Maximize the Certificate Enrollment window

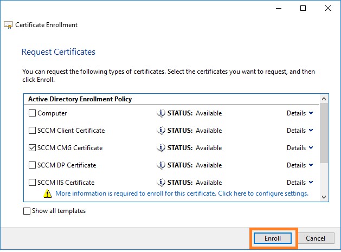pyautogui.click(x=303, y=8)
